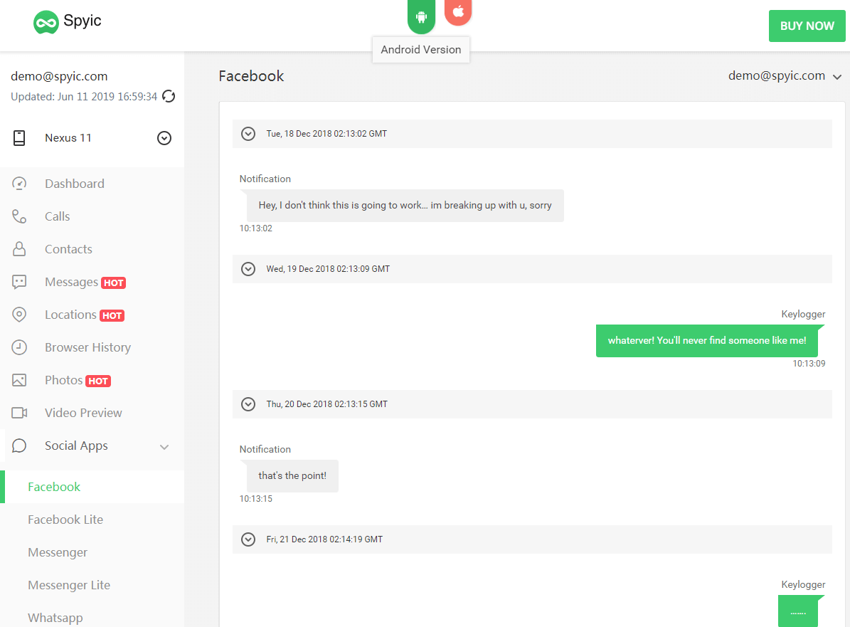Click the Messages speech bubble icon
The width and height of the screenshot is (850, 627).
click(20, 281)
